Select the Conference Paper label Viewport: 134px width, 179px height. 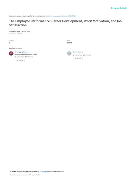point(15,32)
